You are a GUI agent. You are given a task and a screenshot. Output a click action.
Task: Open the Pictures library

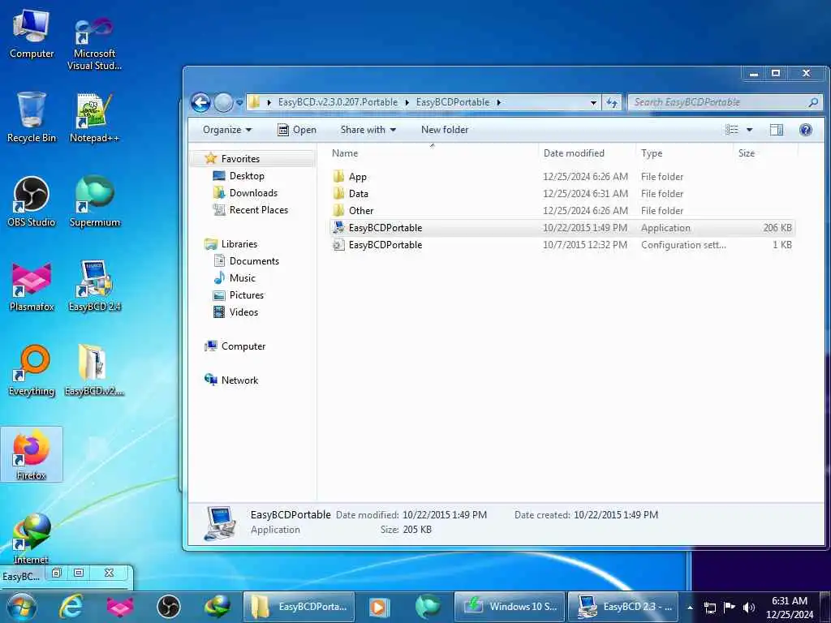pyautogui.click(x=247, y=295)
